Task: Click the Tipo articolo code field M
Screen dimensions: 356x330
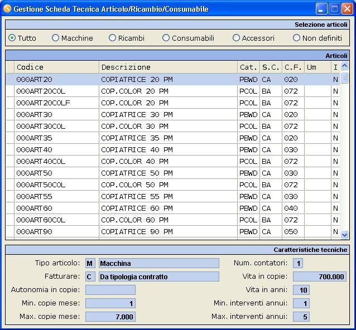Action: (x=90, y=263)
